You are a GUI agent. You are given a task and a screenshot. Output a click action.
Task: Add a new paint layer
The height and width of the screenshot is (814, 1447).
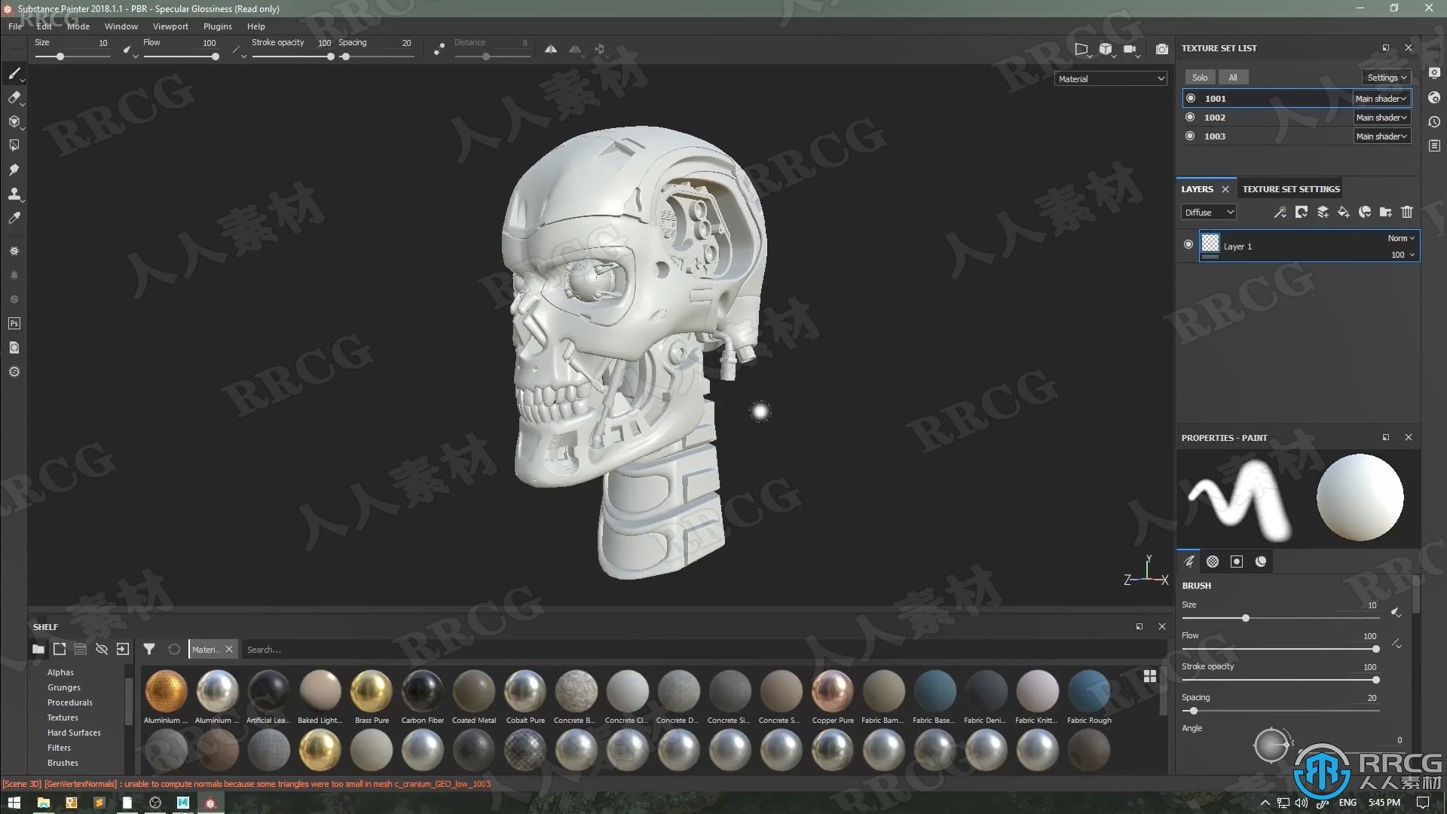(x=1323, y=213)
